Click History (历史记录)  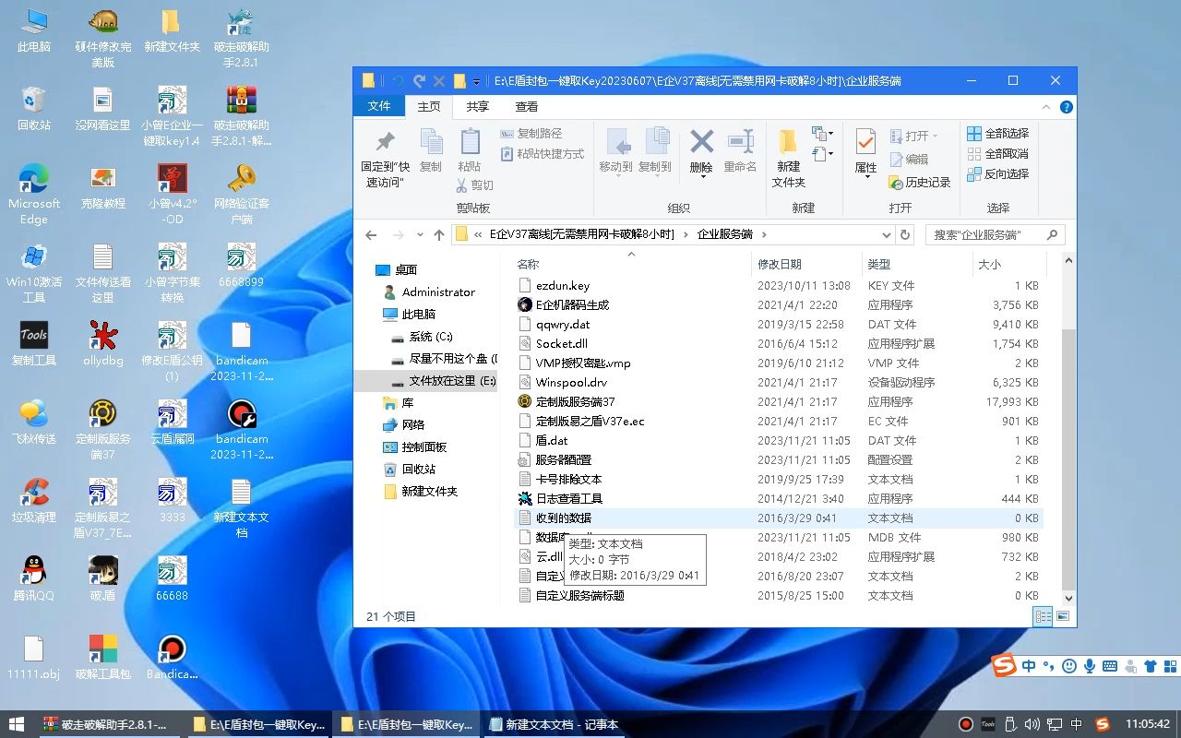pyautogui.click(x=919, y=183)
